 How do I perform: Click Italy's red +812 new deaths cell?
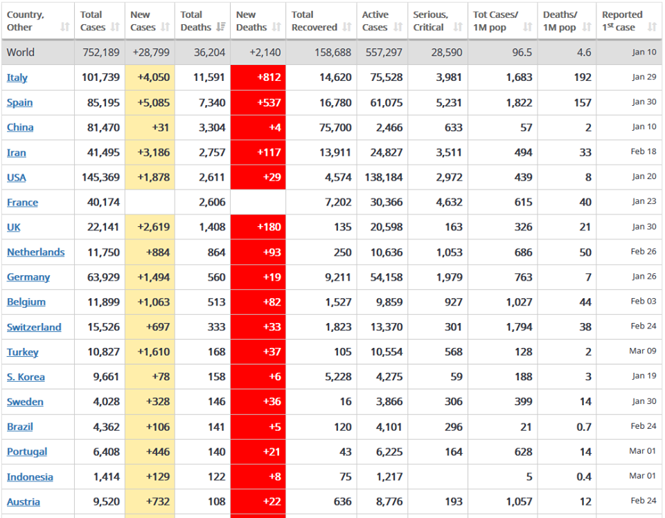(x=258, y=77)
